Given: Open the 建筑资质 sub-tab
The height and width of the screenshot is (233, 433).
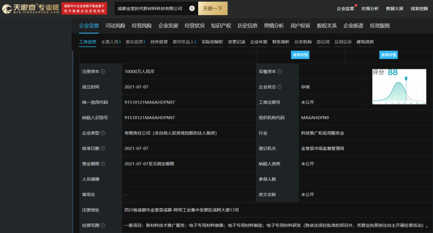Looking at the screenshot, I should [365, 42].
